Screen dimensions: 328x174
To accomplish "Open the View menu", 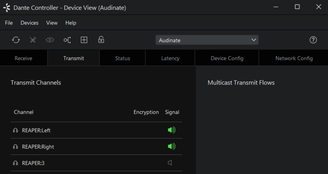I will tap(52, 23).
